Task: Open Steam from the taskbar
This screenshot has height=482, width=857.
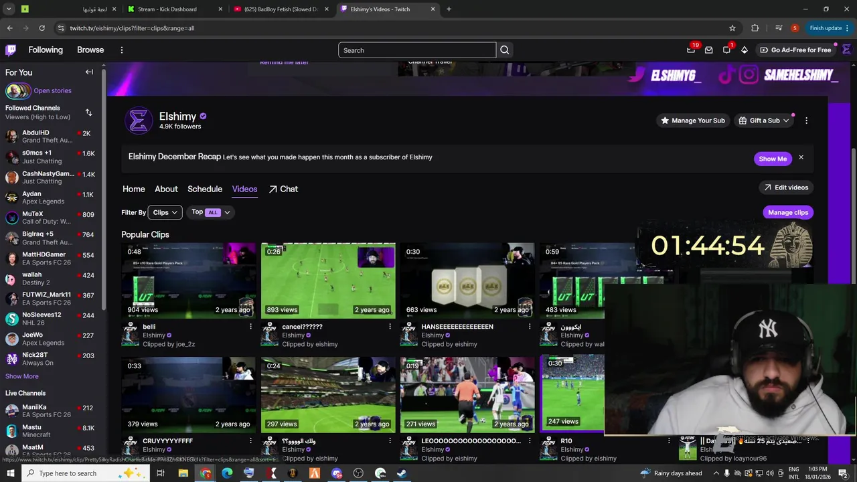Action: pyautogui.click(x=402, y=473)
